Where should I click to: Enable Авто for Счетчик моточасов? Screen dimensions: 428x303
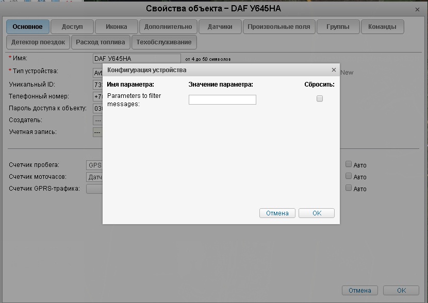pyautogui.click(x=349, y=176)
